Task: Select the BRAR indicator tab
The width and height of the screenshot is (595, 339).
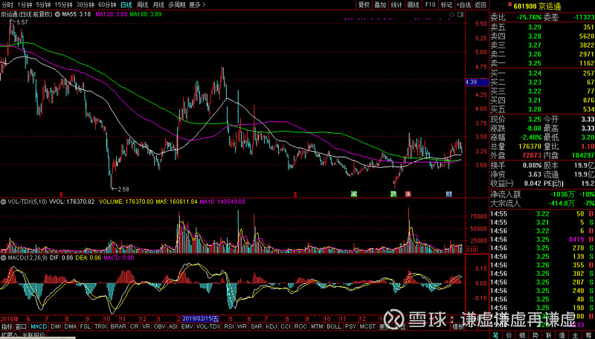Action: tap(118, 326)
